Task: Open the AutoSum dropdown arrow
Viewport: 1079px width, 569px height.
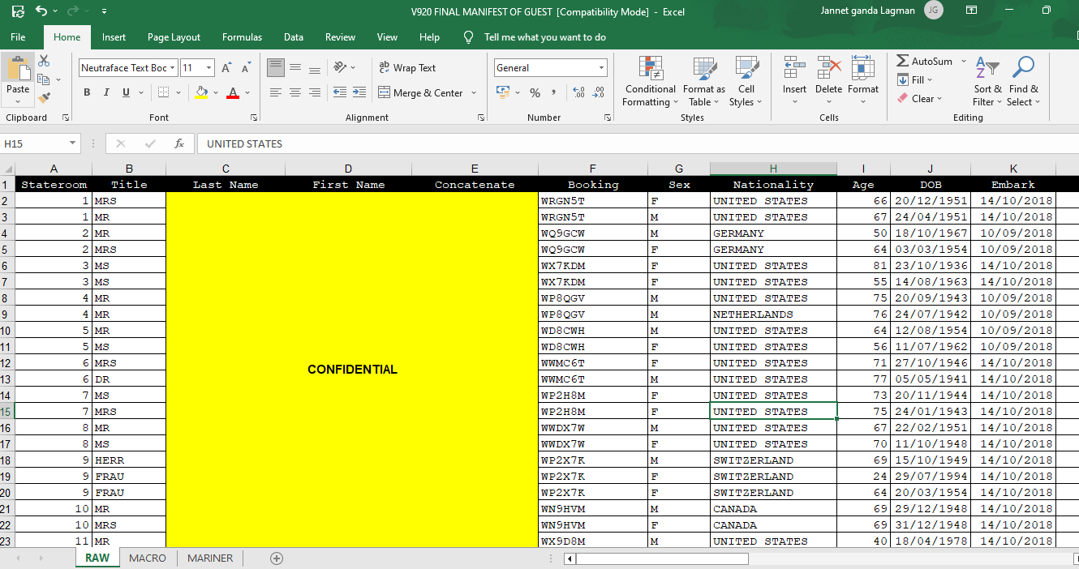Action: 963,62
